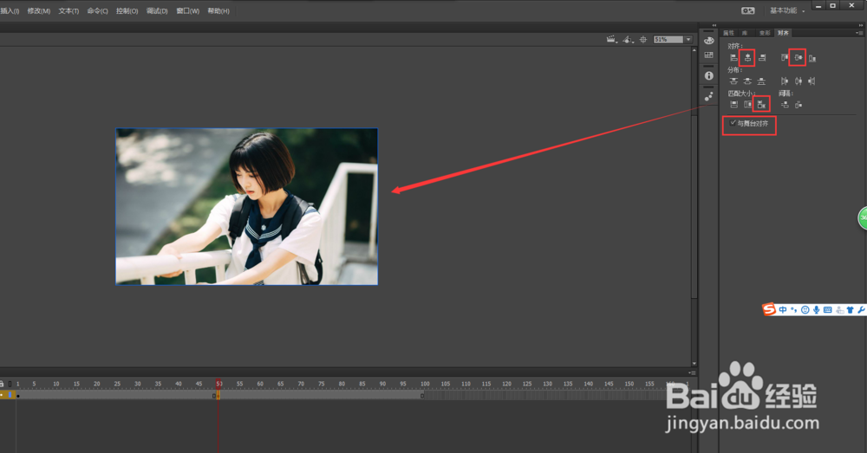Open the stage zoom dropdown arrow

(688, 39)
